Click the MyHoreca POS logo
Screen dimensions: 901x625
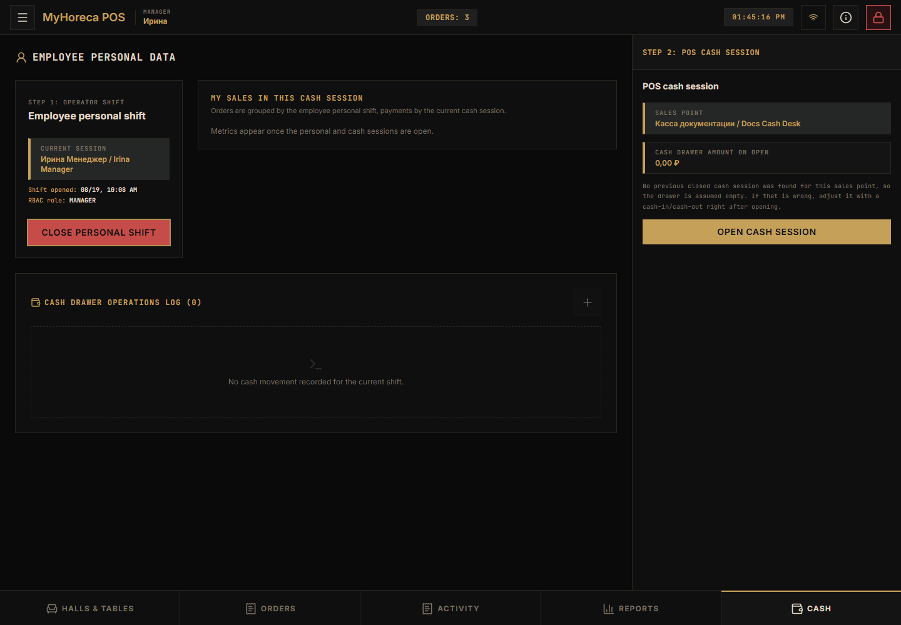pyautogui.click(x=84, y=17)
